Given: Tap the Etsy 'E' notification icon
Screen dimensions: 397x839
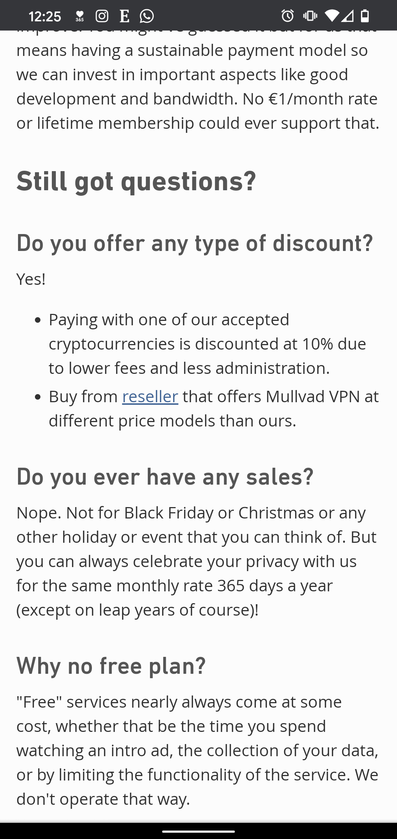Looking at the screenshot, I should (x=124, y=16).
